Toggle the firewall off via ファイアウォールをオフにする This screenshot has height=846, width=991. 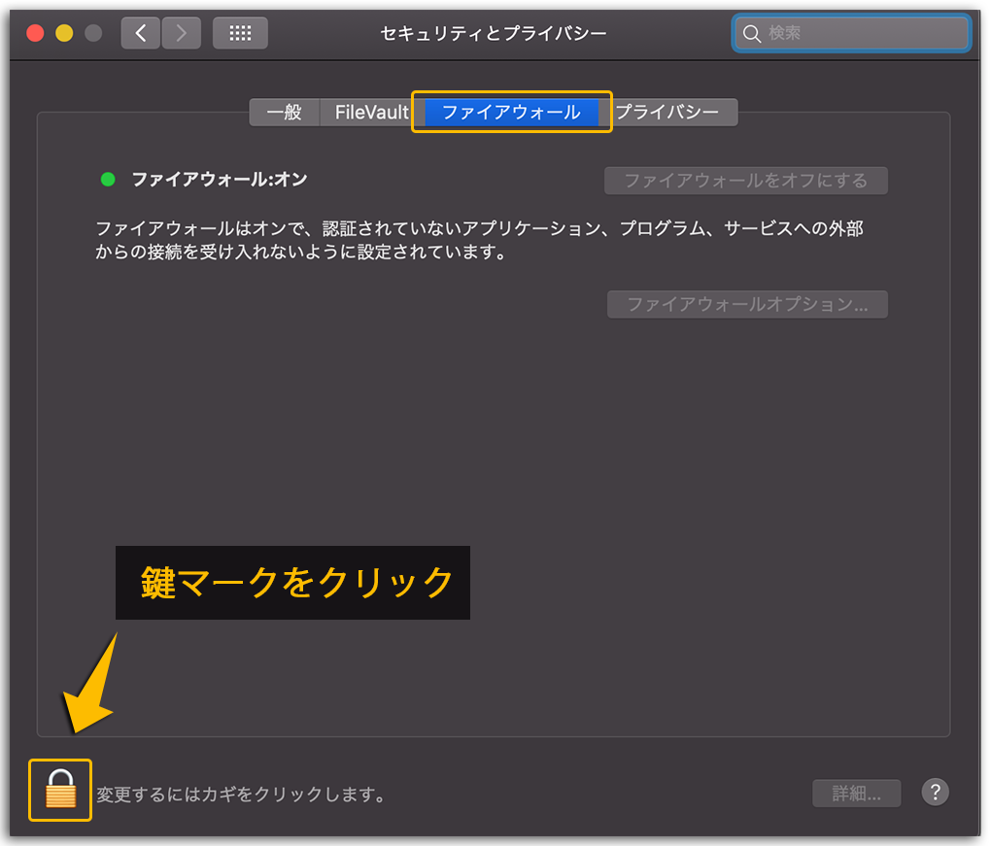click(x=745, y=180)
